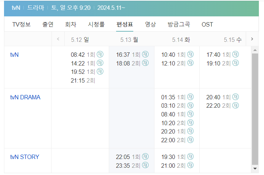Click rerun icon beside 03:10 2회

191,106
